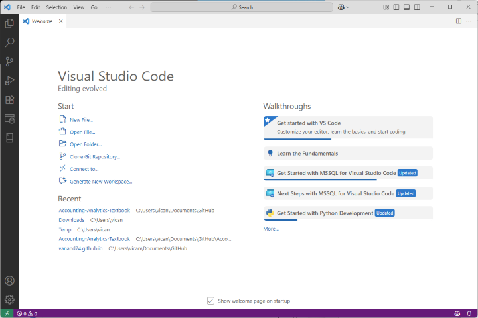Open the Go menu
Image resolution: width=478 pixels, height=318 pixels.
pyautogui.click(x=94, y=7)
